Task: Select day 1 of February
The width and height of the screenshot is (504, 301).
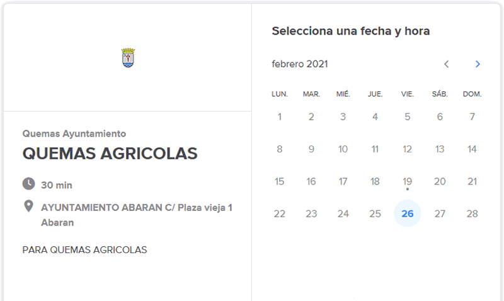Action: 279,116
